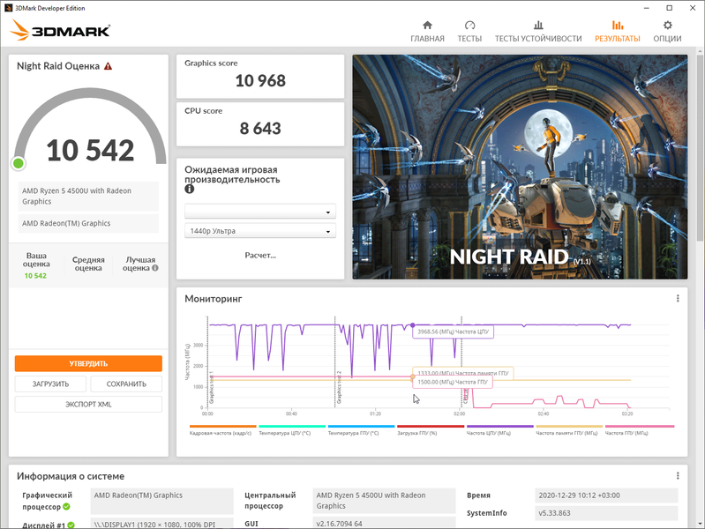Toggle Частота памяти ГПУ yellow legend swatch

[x=569, y=426]
